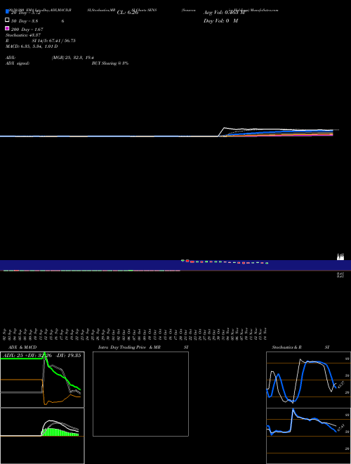This screenshot has width=351, height=464.
Task: Click the 'Stochastics: 43.37' reading
Action: pyautogui.click(x=23, y=35)
